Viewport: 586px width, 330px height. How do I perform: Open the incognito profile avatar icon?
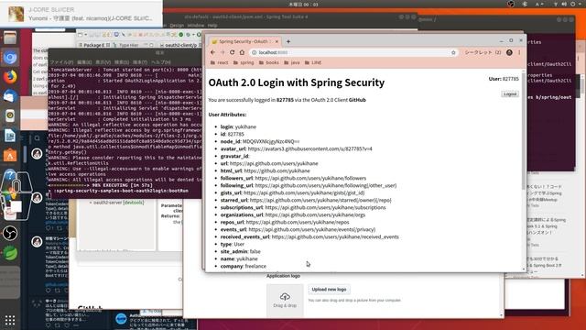pyautogui.click(x=509, y=52)
